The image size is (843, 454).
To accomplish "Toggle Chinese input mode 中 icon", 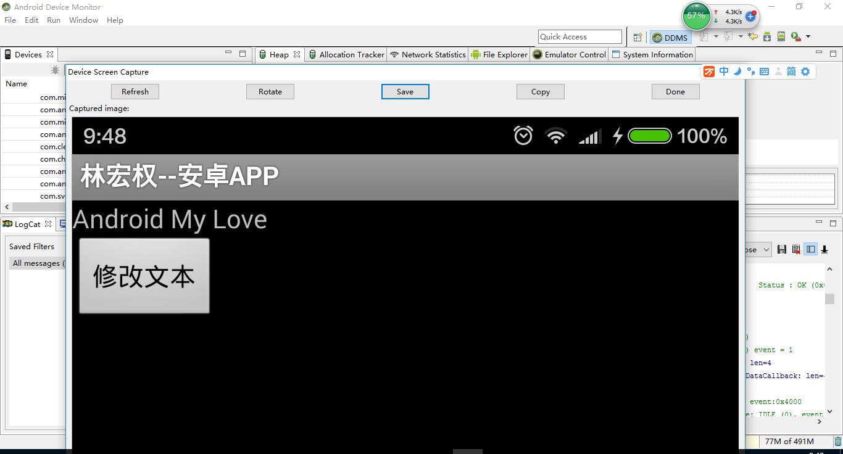I will tap(724, 72).
